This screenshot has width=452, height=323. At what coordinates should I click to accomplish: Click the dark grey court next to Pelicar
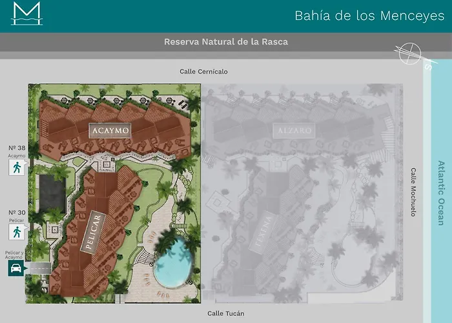point(52,193)
